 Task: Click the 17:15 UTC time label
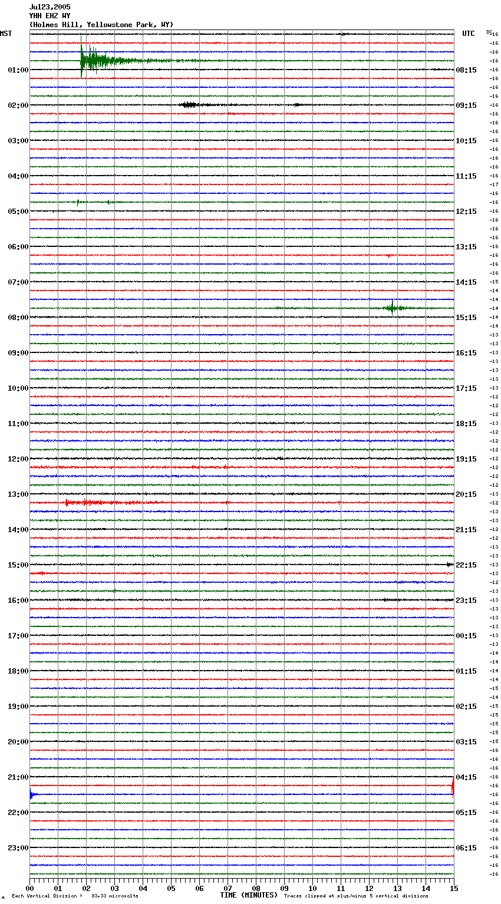(466, 388)
